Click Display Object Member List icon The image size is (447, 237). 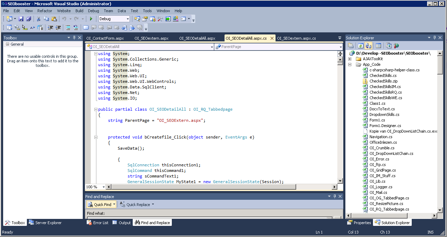point(9,27)
